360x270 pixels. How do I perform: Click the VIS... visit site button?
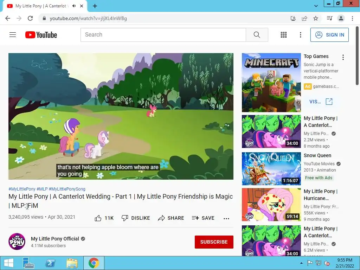[321, 102]
